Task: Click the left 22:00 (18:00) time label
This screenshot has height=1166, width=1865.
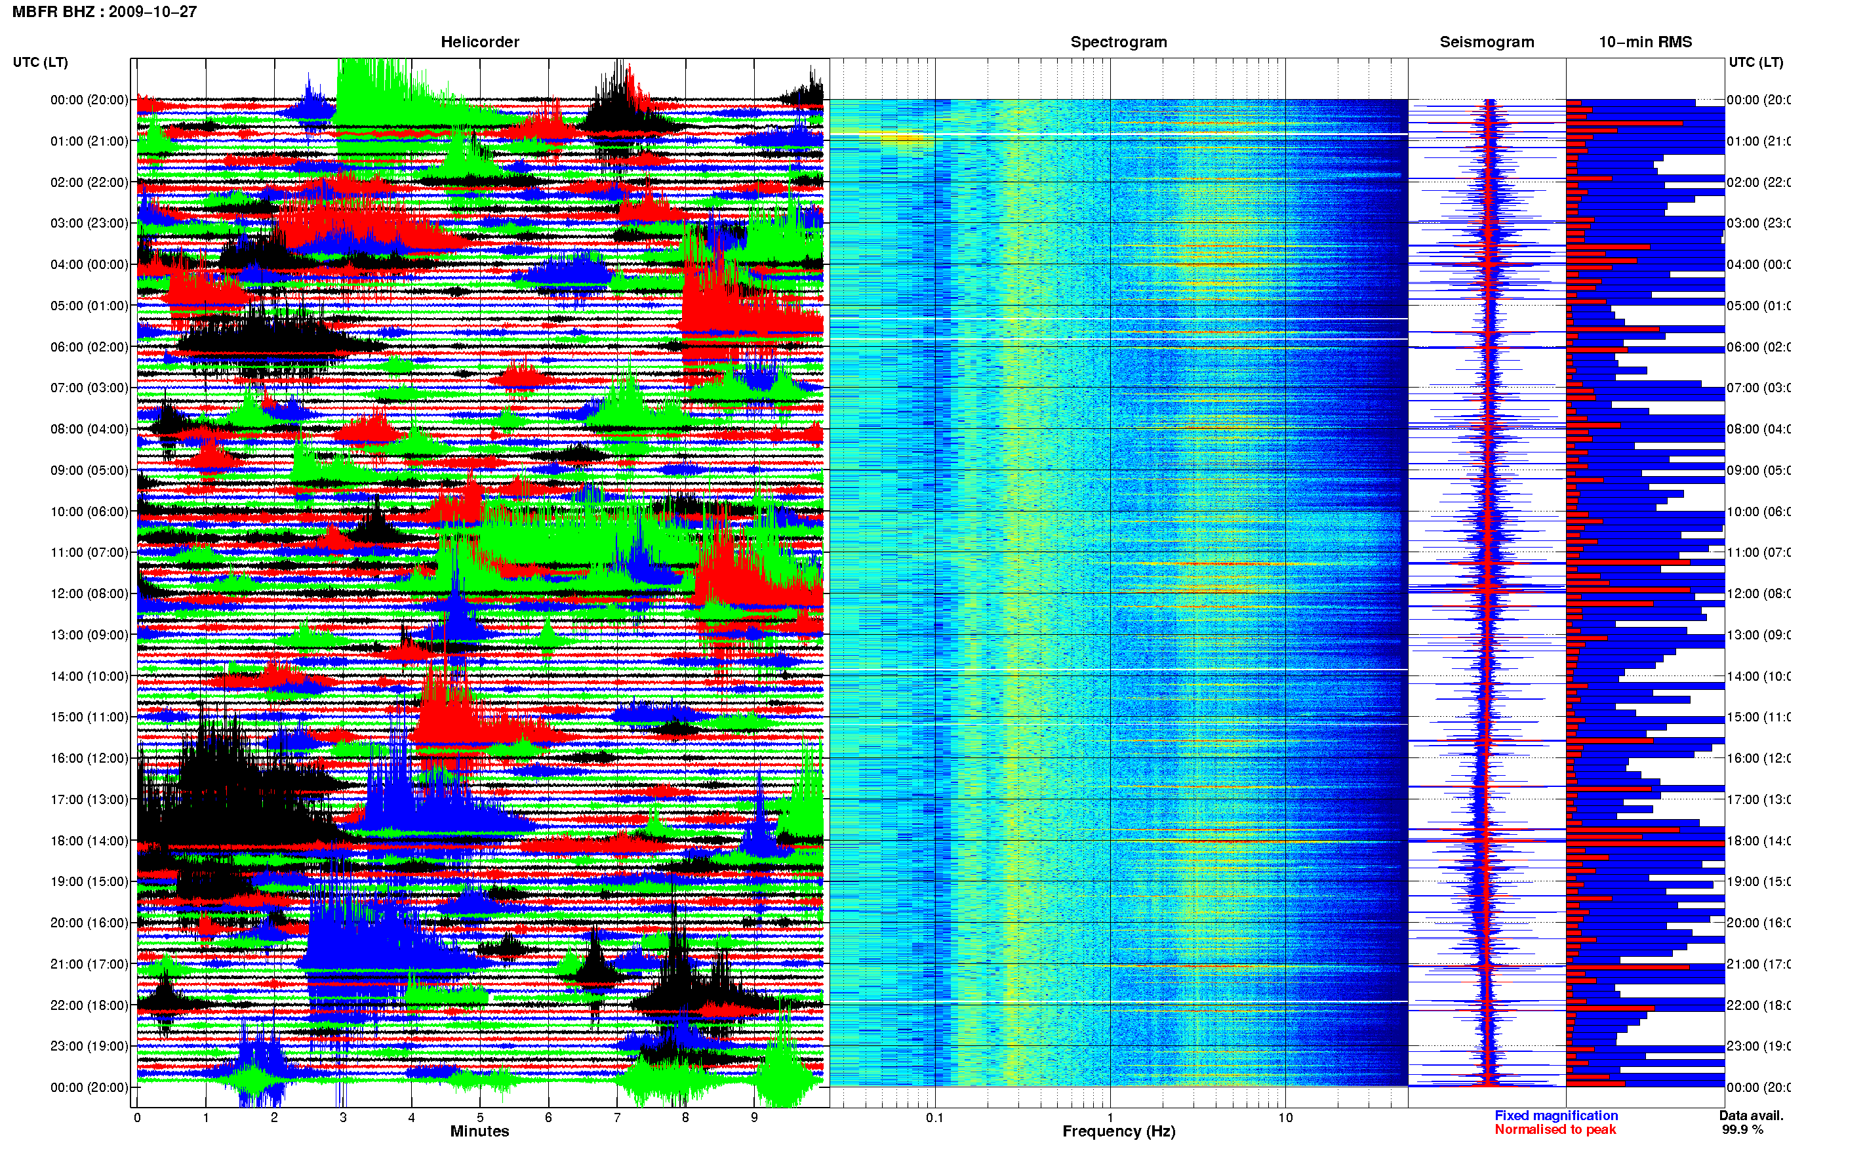Action: 89,1005
